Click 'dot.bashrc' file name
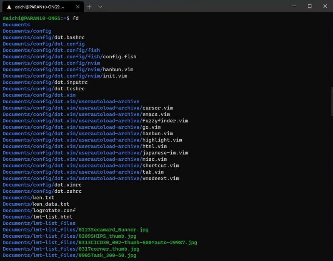Image resolution: width=333 pixels, height=261 pixels. point(70,37)
